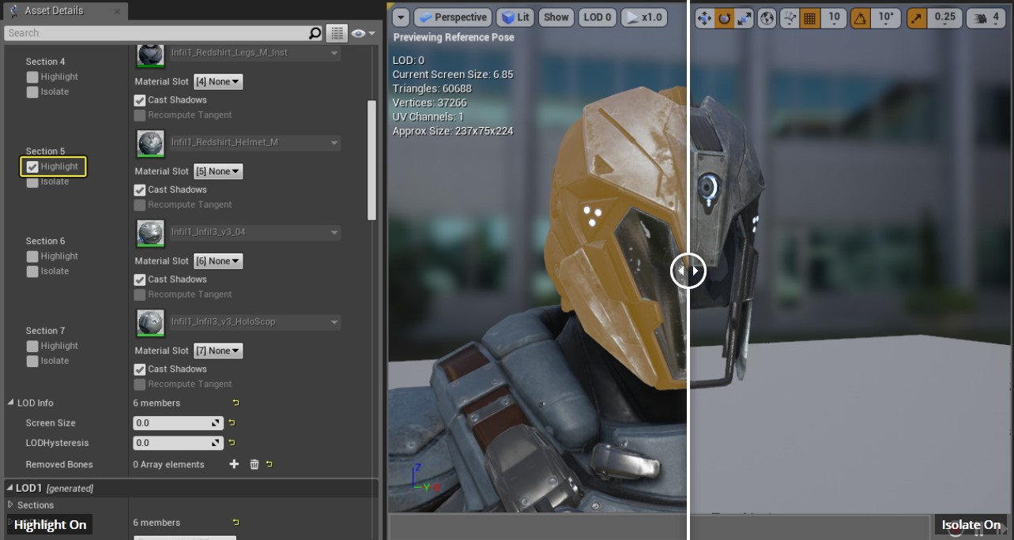This screenshot has height=540, width=1014.
Task: Open the property matrix grid view
Action: click(x=337, y=33)
